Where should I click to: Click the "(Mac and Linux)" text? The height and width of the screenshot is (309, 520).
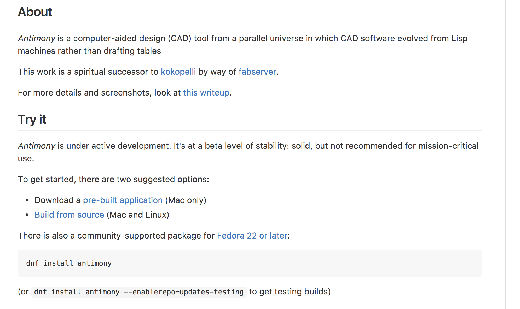[x=138, y=215]
